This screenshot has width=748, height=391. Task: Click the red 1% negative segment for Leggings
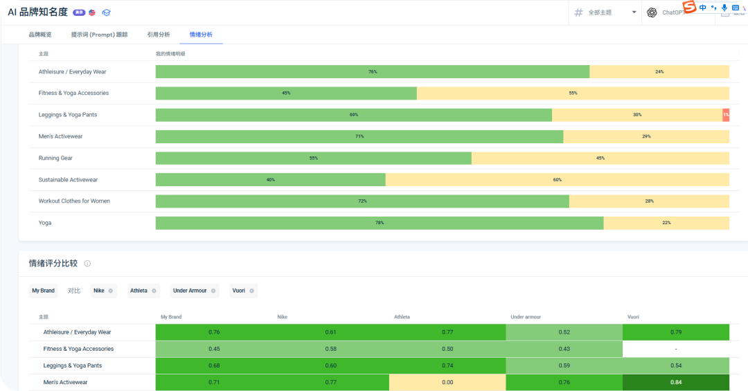click(x=726, y=115)
